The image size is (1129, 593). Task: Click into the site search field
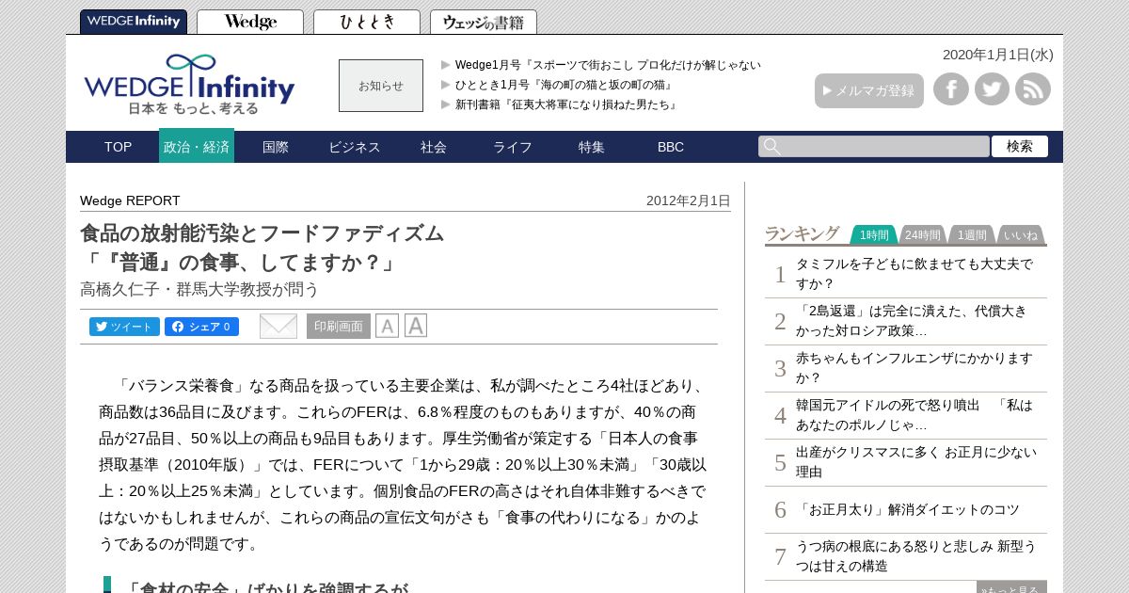[x=874, y=146]
